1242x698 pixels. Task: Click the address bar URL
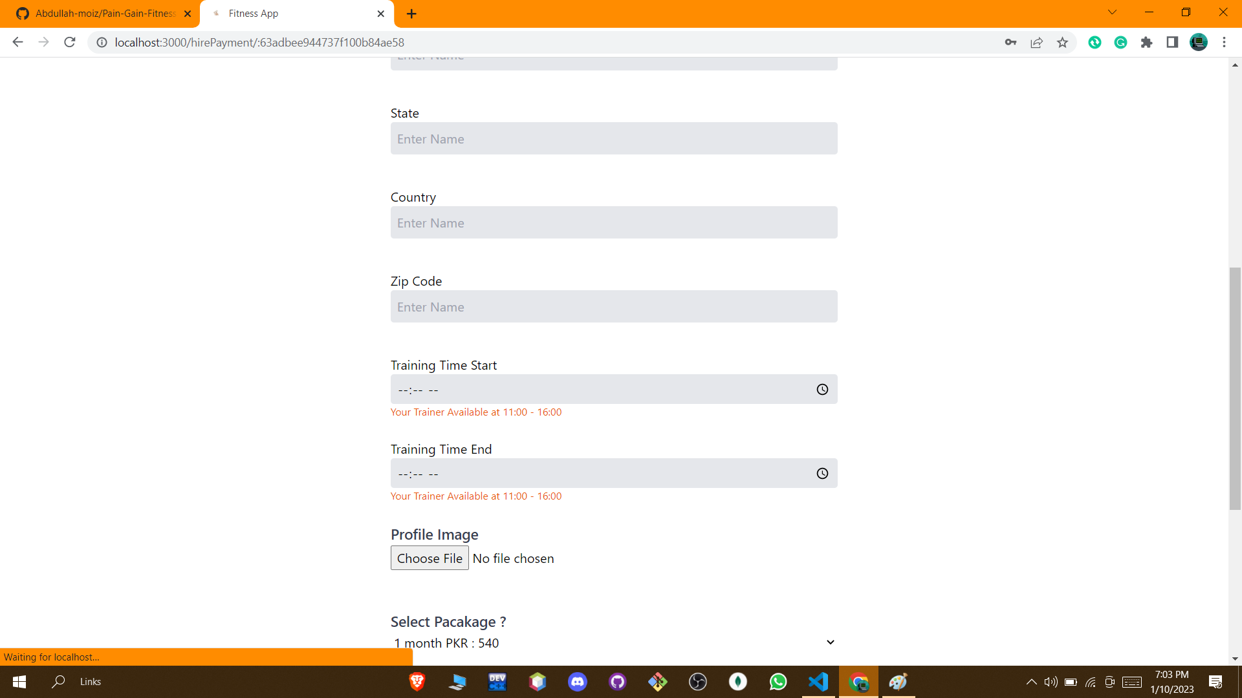tap(259, 43)
